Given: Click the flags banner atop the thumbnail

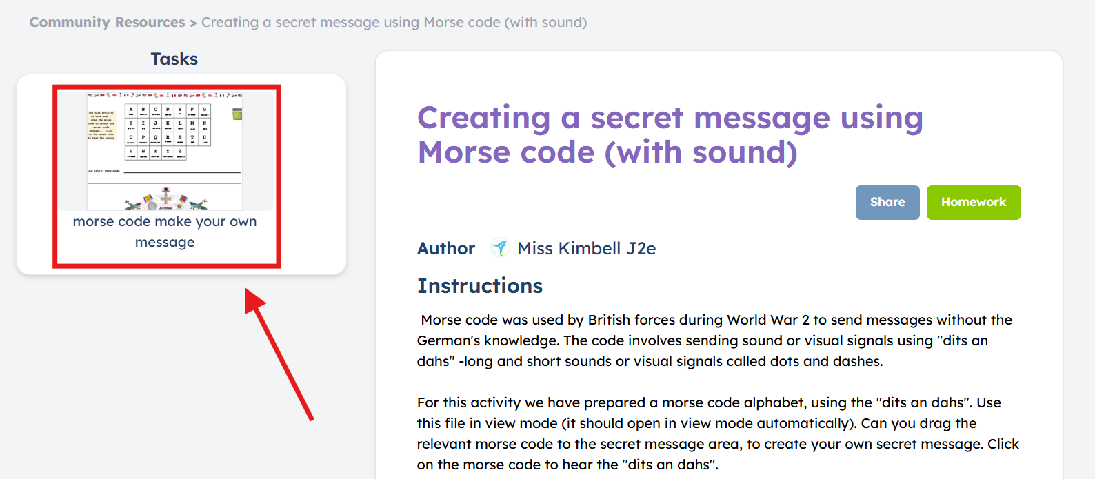Looking at the screenshot, I should 165,95.
